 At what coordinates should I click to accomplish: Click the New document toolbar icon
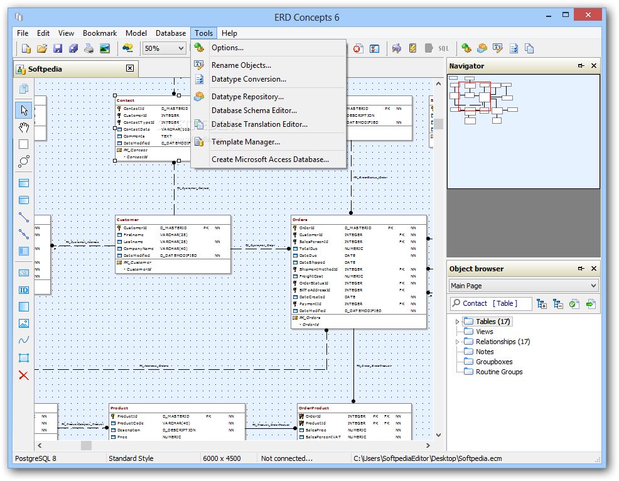point(26,48)
